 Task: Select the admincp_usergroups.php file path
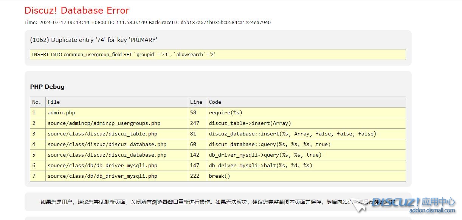tap(104, 123)
